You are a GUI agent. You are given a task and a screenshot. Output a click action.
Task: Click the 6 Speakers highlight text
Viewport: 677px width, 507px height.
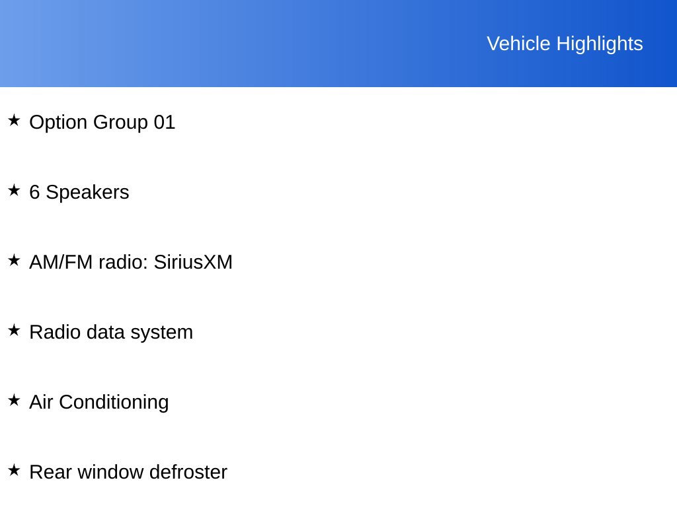pos(79,192)
